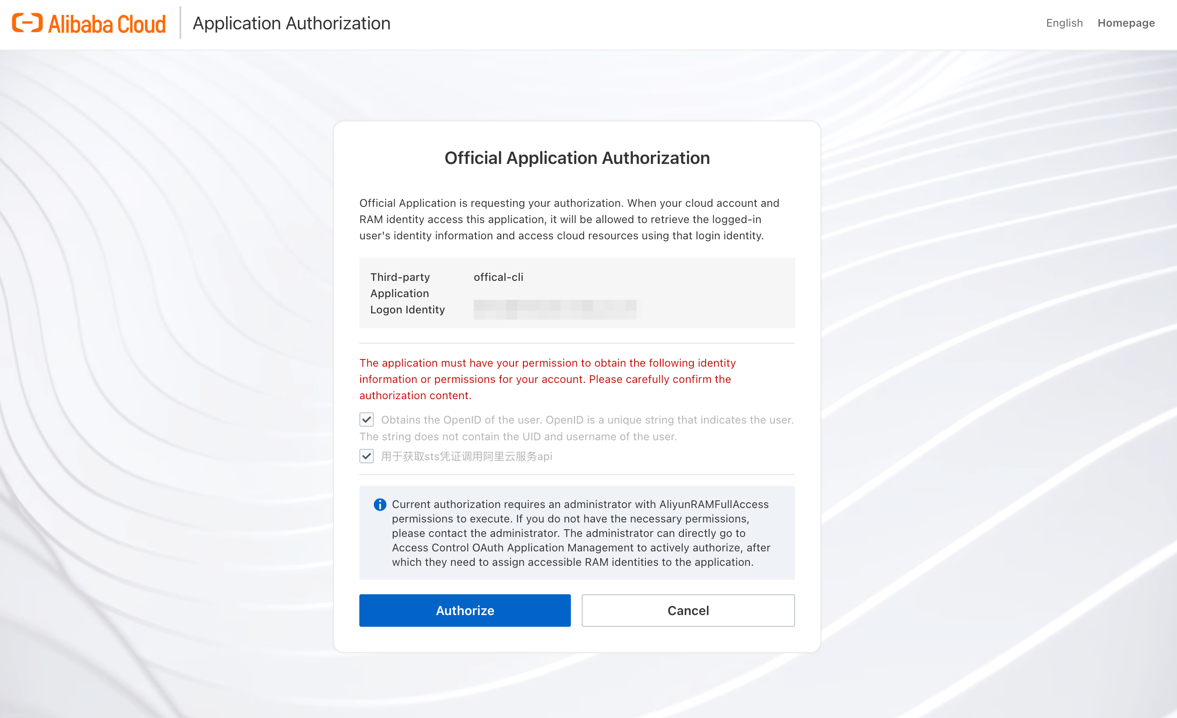Click the Alibaba Cloud bracket logo icon

27,23
